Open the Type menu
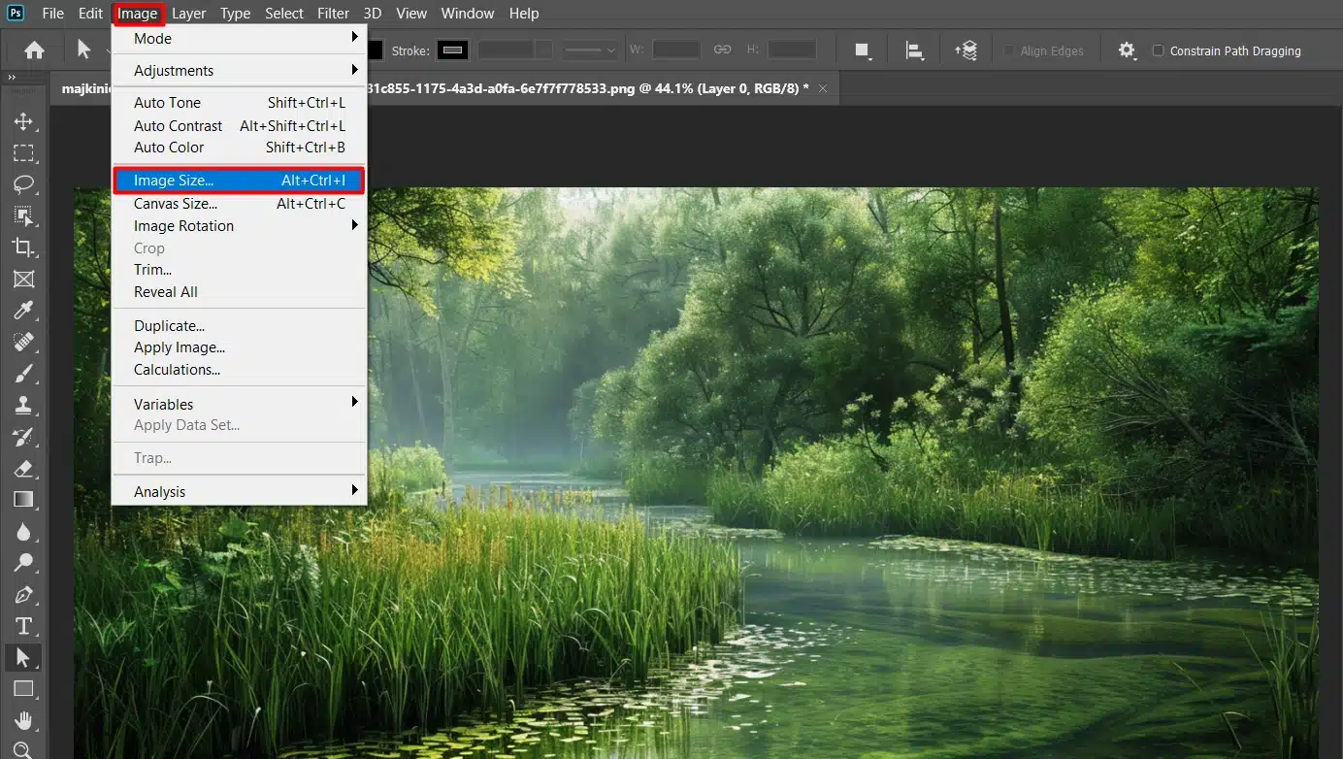This screenshot has width=1343, height=759. (x=235, y=14)
